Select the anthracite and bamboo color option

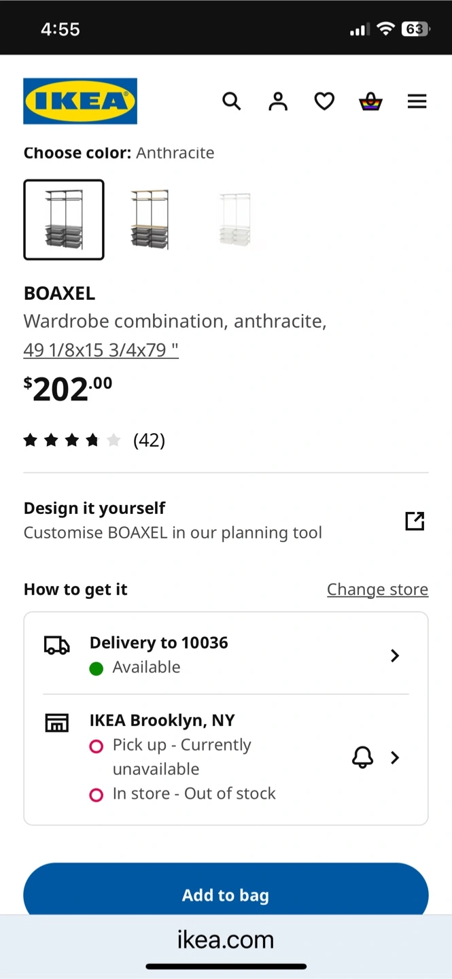pos(150,220)
